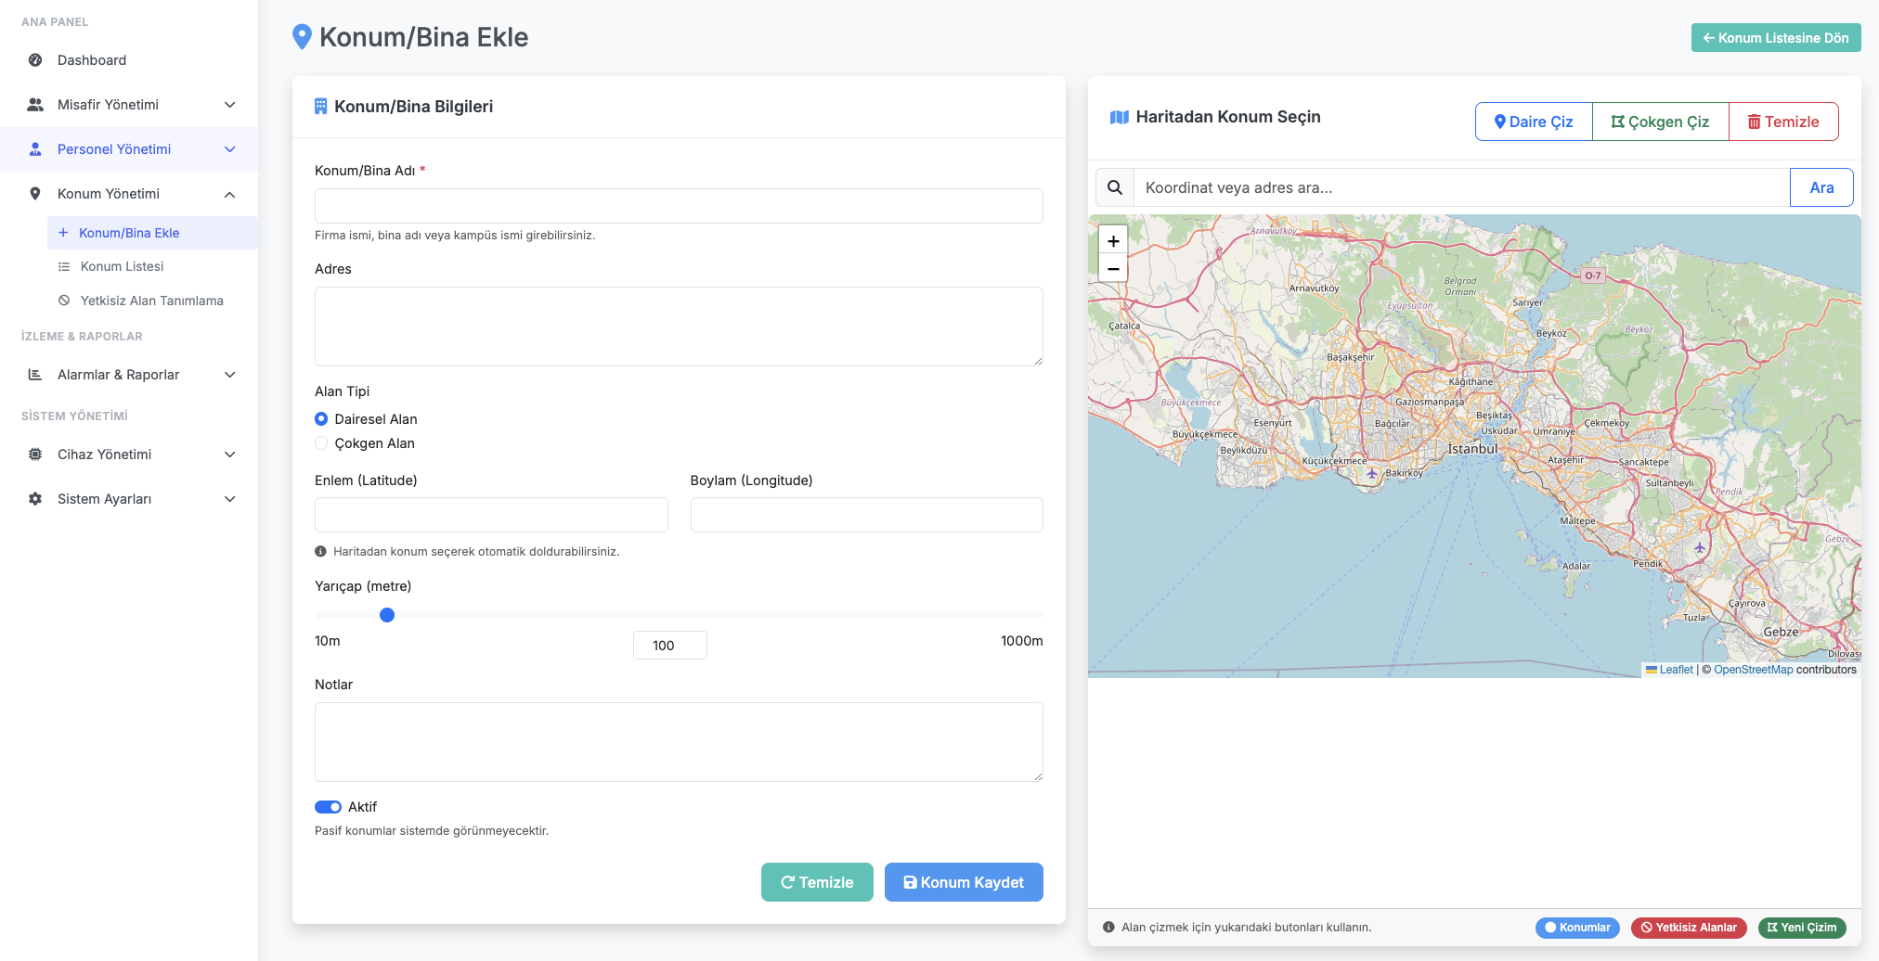This screenshot has width=1879, height=961.
Task: Click the Yarıçap slider handle
Action: point(387,615)
